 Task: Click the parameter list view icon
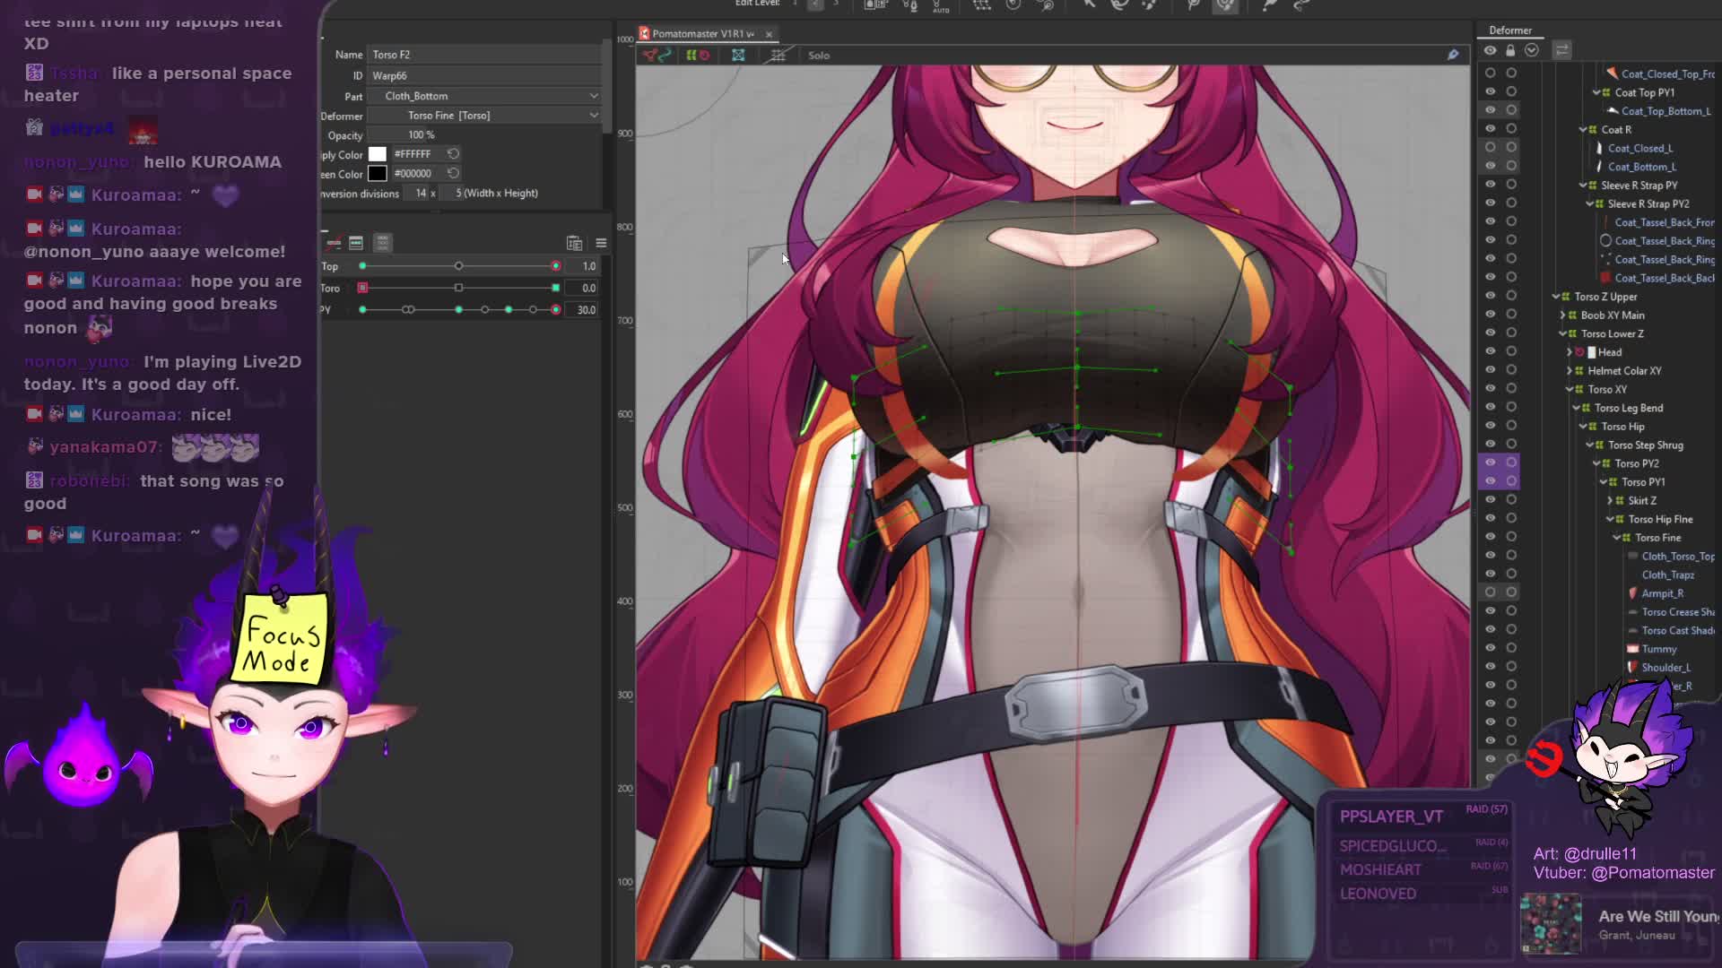click(356, 243)
